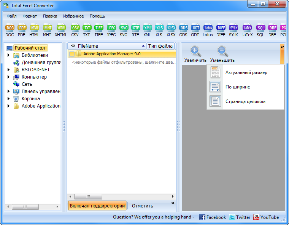Pick the JPEG format icon

[111, 30]
